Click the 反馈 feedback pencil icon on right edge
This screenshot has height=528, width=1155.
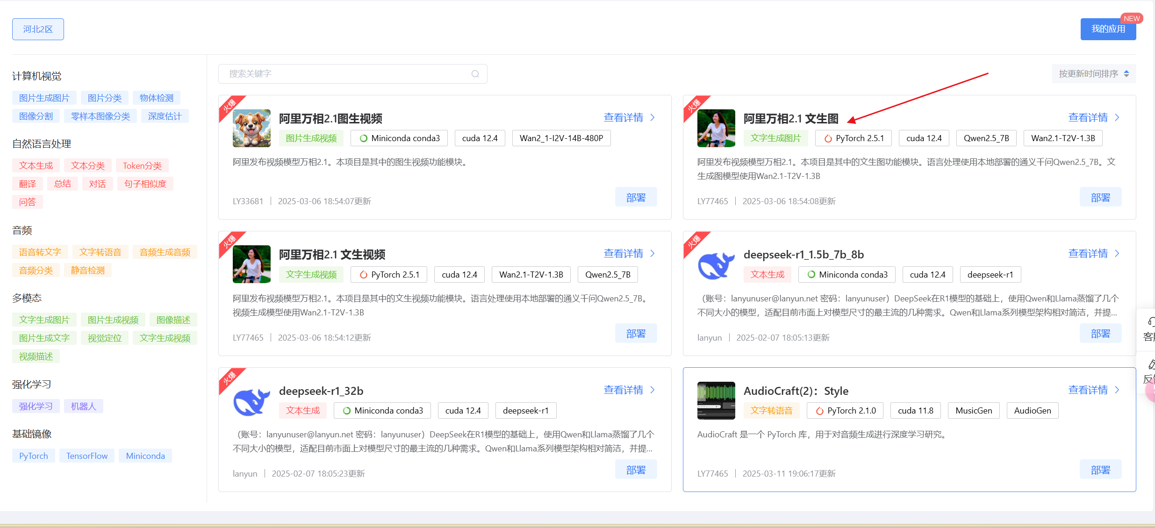(1151, 364)
